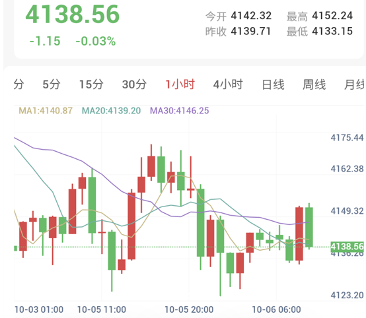Click the 昨收 value 4139.71
Viewport: 366px width, 318px height.
click(251, 31)
